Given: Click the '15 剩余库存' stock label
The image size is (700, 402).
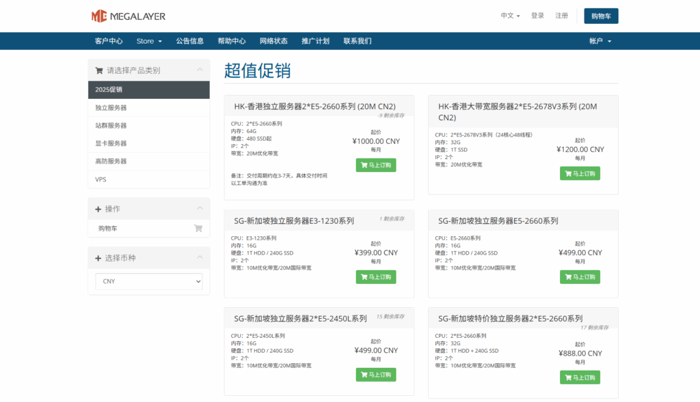Looking at the screenshot, I should 390,317.
